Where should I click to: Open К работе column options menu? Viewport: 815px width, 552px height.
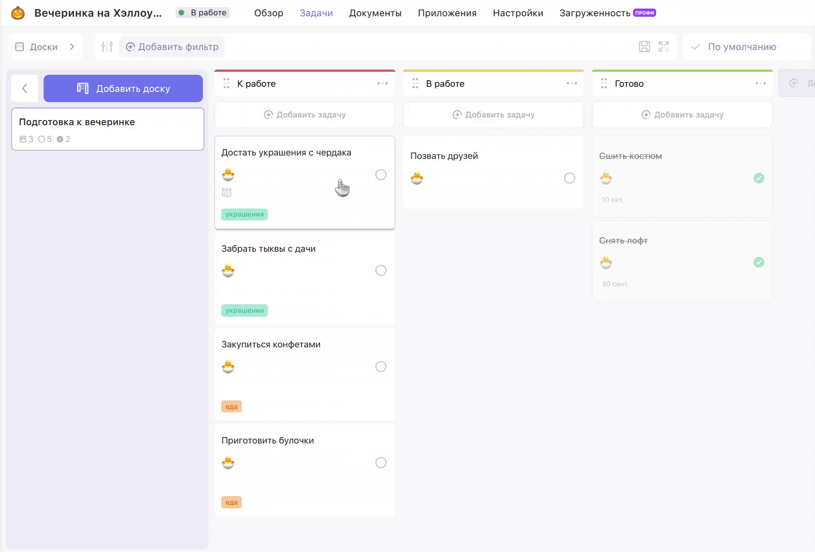pyautogui.click(x=383, y=83)
